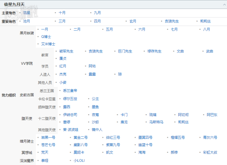Open the 三月 link
Screen dimensions: 227x165
coord(62,21)
